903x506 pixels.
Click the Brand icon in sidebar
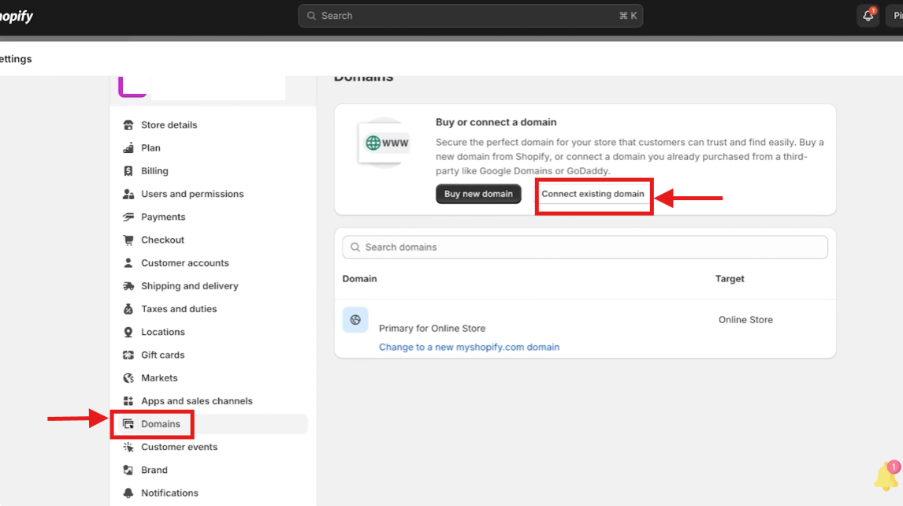[128, 471]
